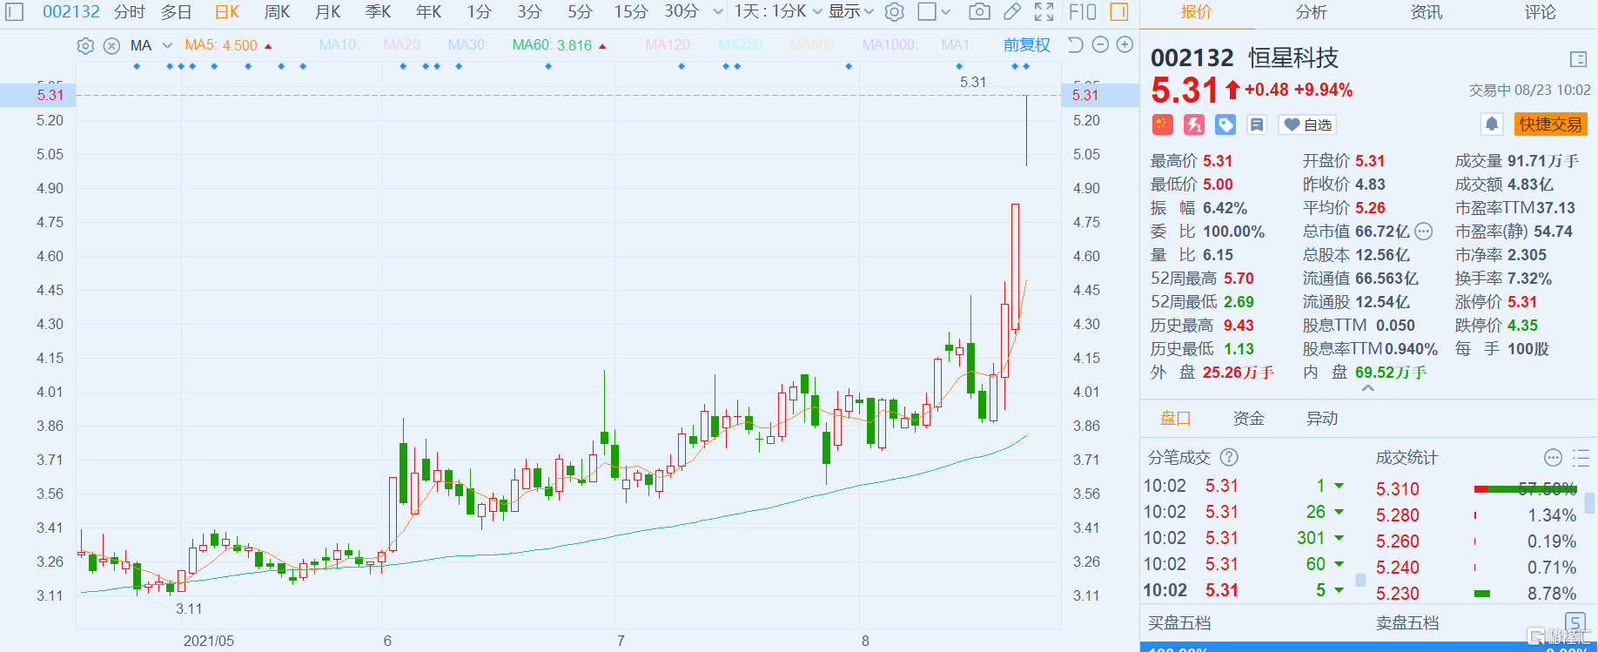This screenshot has height=652, width=1598.
Task: Toggle MA500 moving average line
Action: [813, 45]
